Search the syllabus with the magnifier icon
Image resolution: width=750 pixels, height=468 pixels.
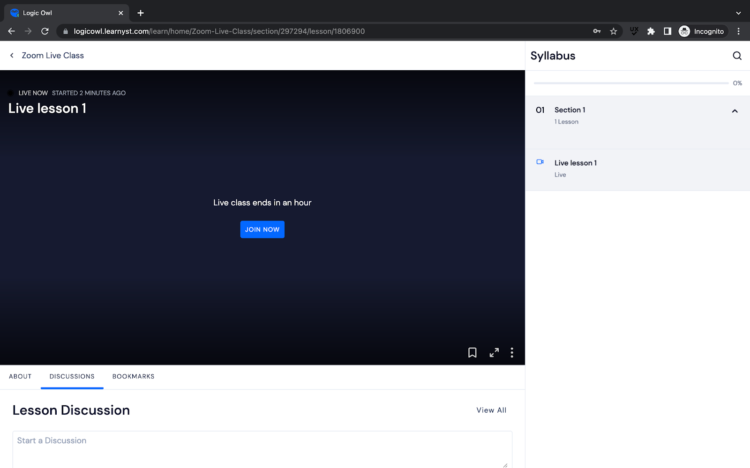coord(737,56)
